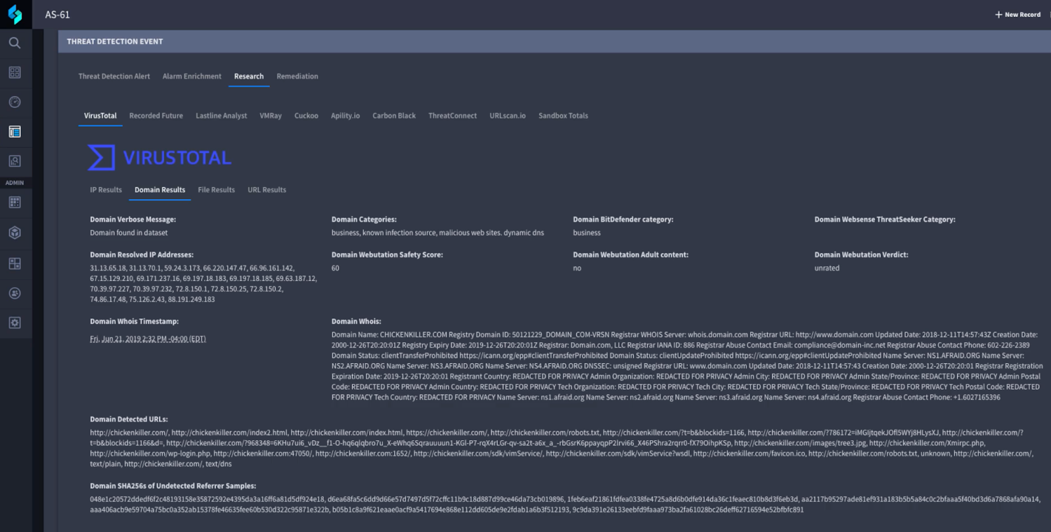Screen dimensions: 1051x532
Task: Click the Swimlane logo icon
Action: point(14,14)
